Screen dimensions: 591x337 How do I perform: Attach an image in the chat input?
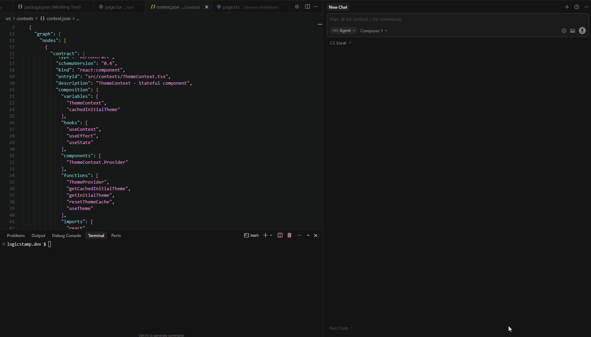573,31
